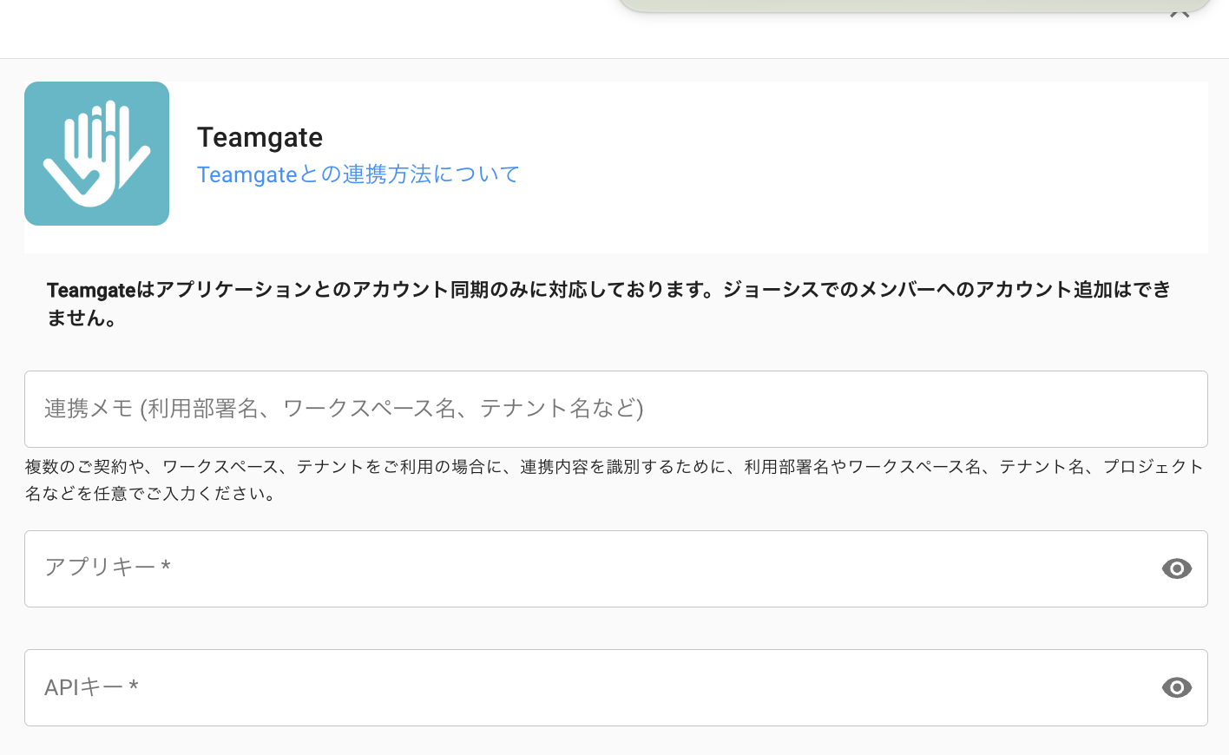Open the Teamgateとの連携方法について link

[x=358, y=174]
